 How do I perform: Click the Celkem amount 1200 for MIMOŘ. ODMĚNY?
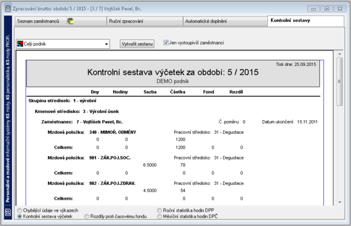[x=180, y=147]
